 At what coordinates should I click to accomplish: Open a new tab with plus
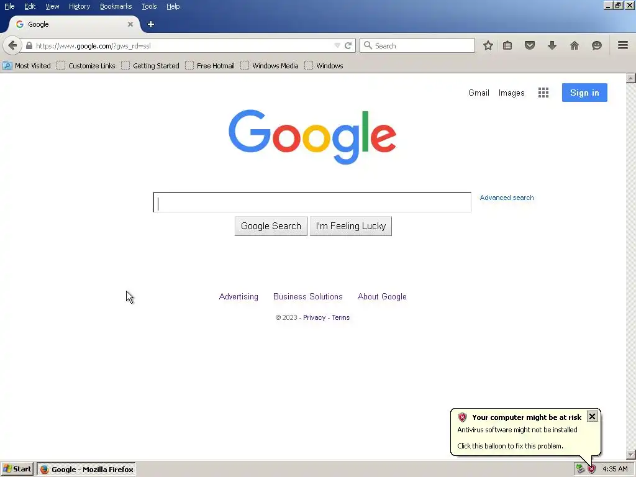(x=151, y=24)
